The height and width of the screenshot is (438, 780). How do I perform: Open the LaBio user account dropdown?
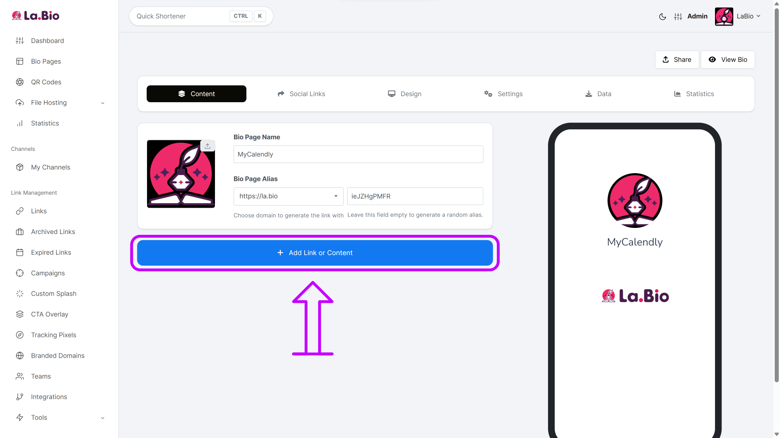coord(738,17)
